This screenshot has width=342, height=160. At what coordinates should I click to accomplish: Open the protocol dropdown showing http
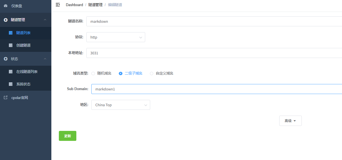115,37
